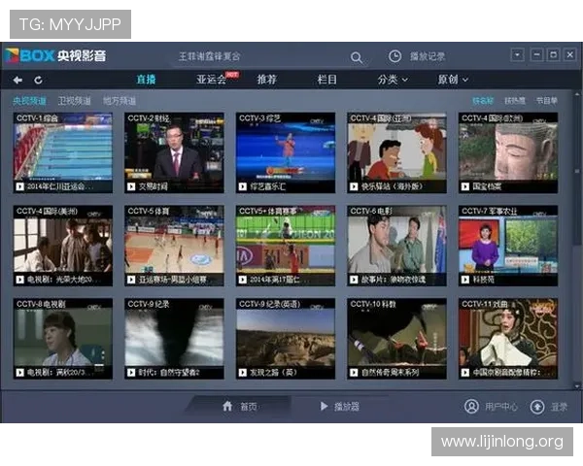Click the login upload-arrow icon
This screenshot has height=466, width=583.
click(x=537, y=407)
